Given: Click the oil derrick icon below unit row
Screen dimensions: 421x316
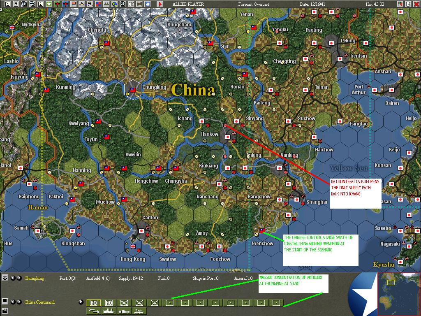Looking at the screenshot, I should [139, 311].
